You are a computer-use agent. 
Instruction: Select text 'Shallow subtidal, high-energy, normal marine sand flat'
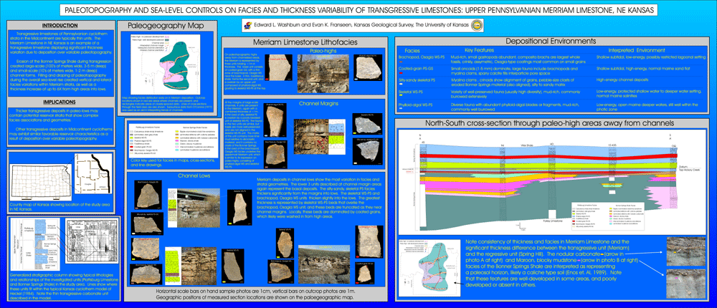[642, 68]
